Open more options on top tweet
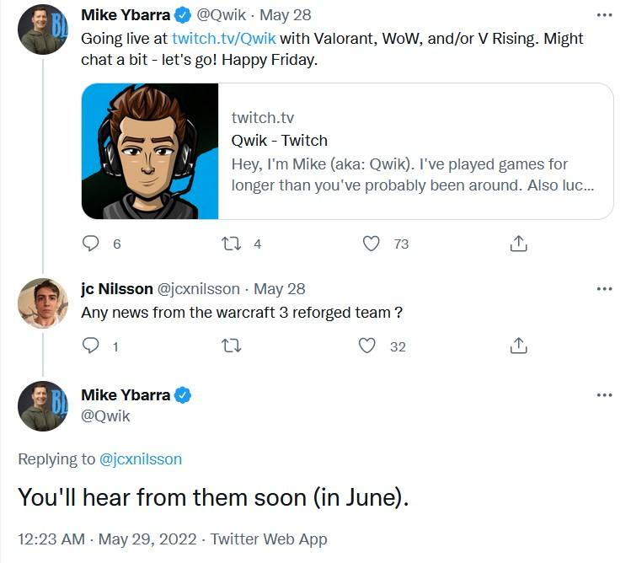631x563 pixels. (x=604, y=15)
